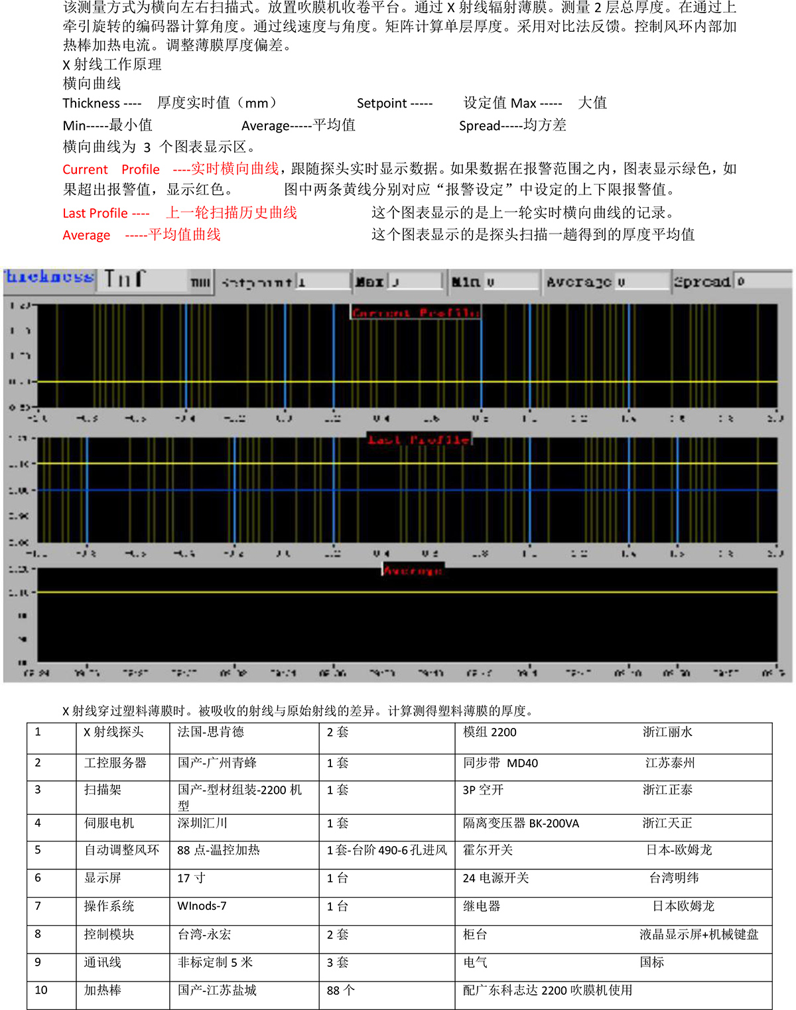
Task: Click the '日本-欧姆龙' table cell
Action: [x=679, y=850]
